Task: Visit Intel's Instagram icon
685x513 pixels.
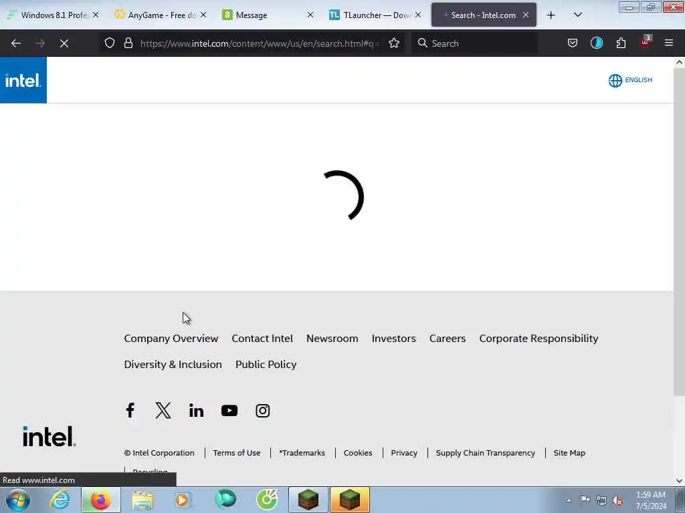Action: pos(262,411)
